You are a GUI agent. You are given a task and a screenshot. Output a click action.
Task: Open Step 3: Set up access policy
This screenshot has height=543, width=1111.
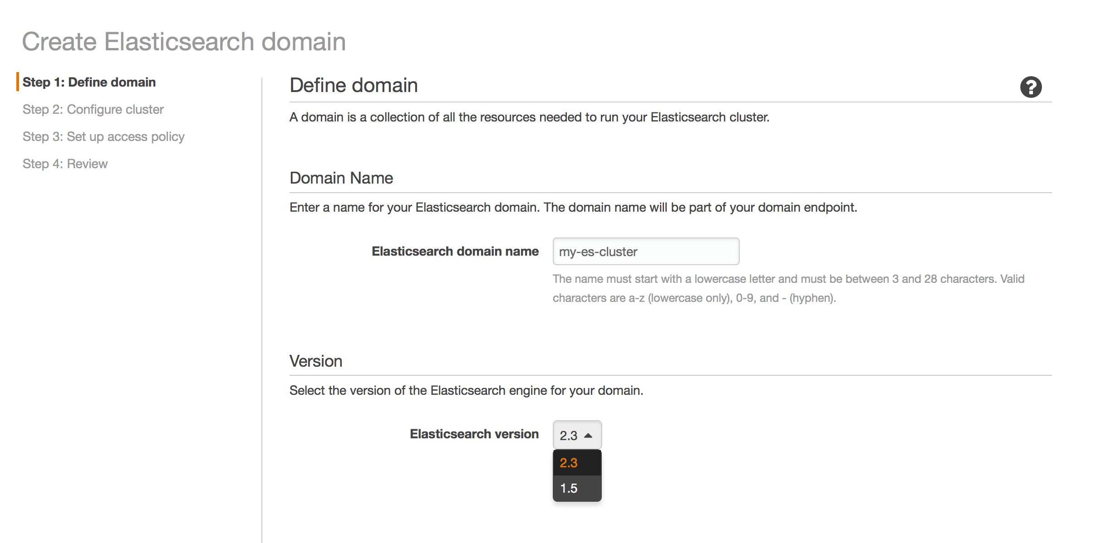coord(103,136)
